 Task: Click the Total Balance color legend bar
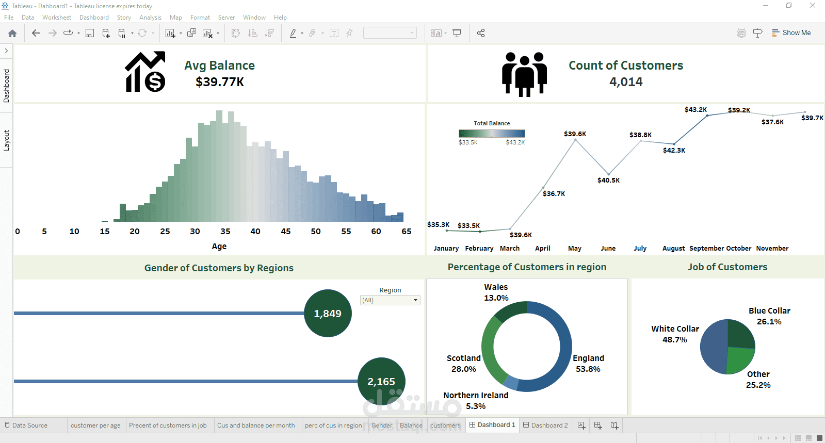tap(492, 134)
